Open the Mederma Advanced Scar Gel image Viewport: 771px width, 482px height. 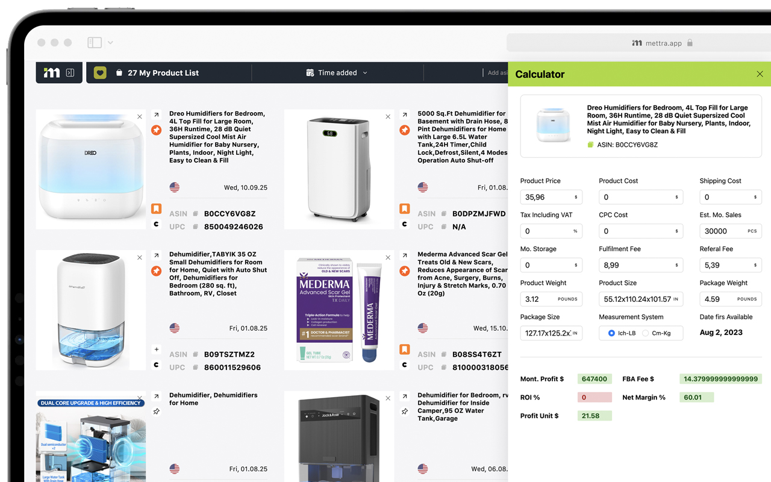[339, 310]
